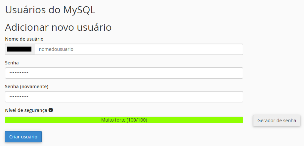
Task: Click the nomedousuario text in the username box
Action: click(x=56, y=49)
